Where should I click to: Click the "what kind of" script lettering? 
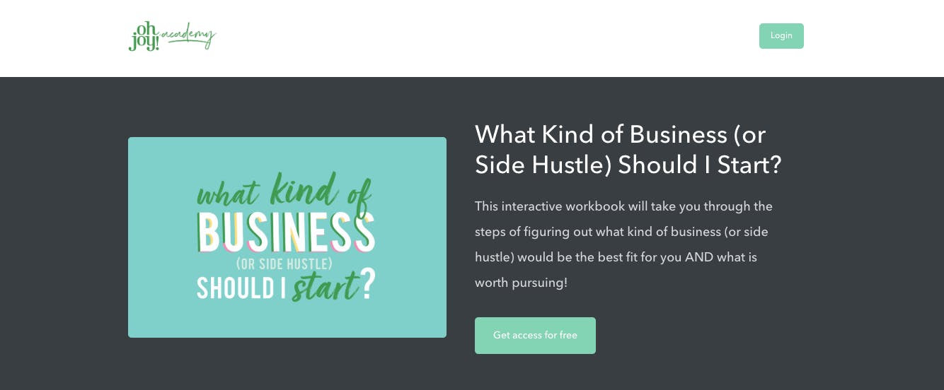284,191
